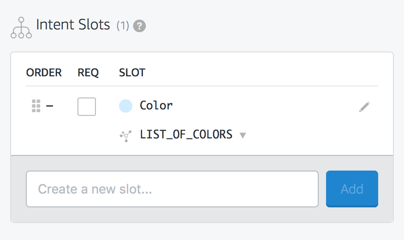Click the ORDER column header
The width and height of the screenshot is (404, 240).
point(44,73)
